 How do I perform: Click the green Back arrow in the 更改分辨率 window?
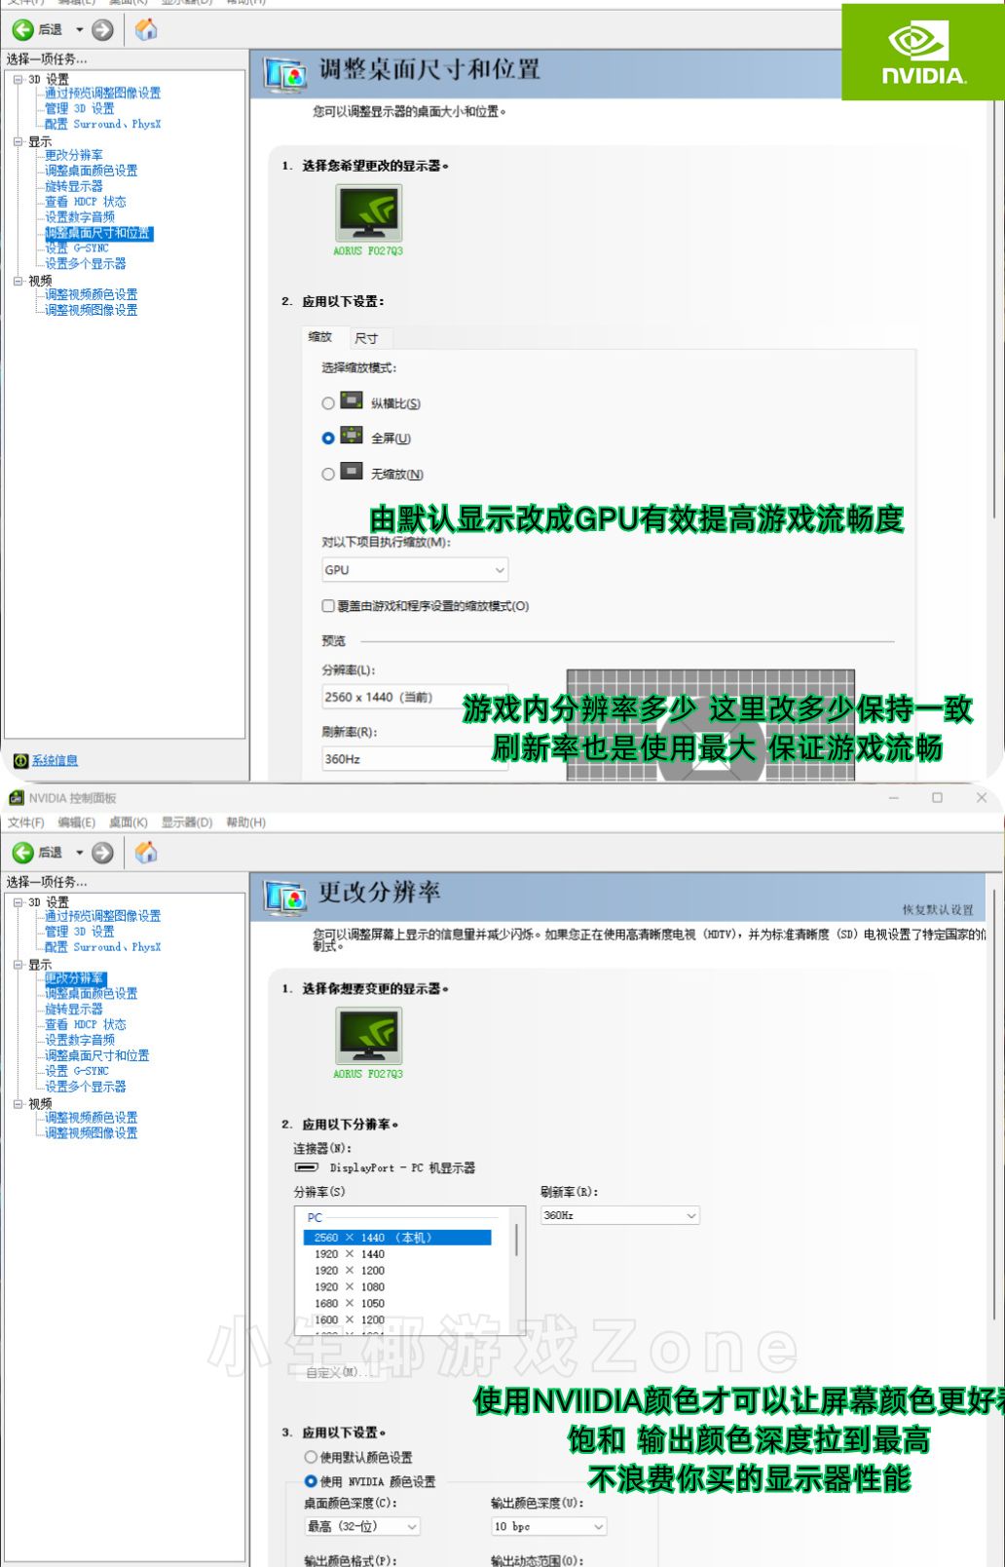[23, 853]
